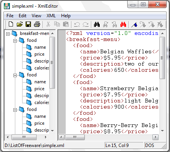Select name under the first food node
The height and width of the screenshot is (152, 170).
(x=40, y=47)
